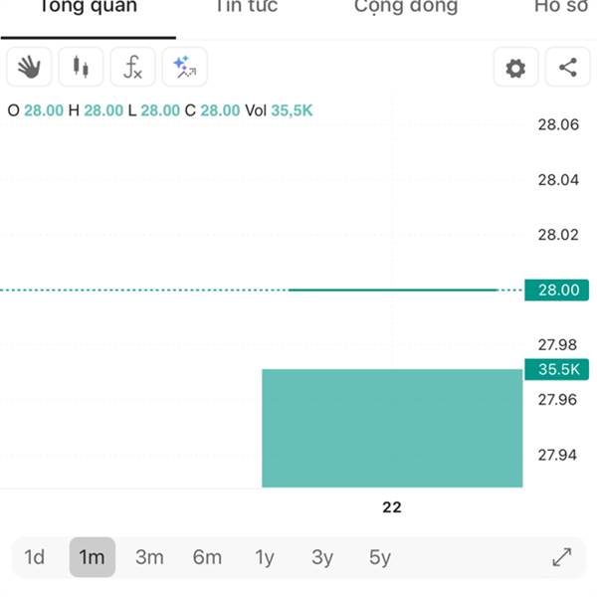
Task: Open the Hồ sơ tab
Action: (x=561, y=7)
